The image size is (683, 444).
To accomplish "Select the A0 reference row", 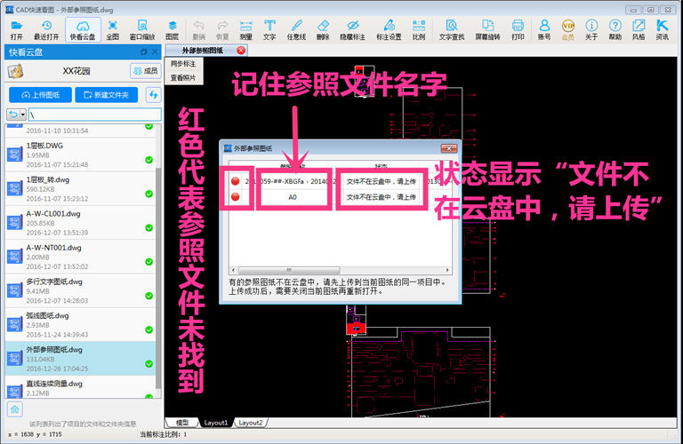I will [x=340, y=197].
